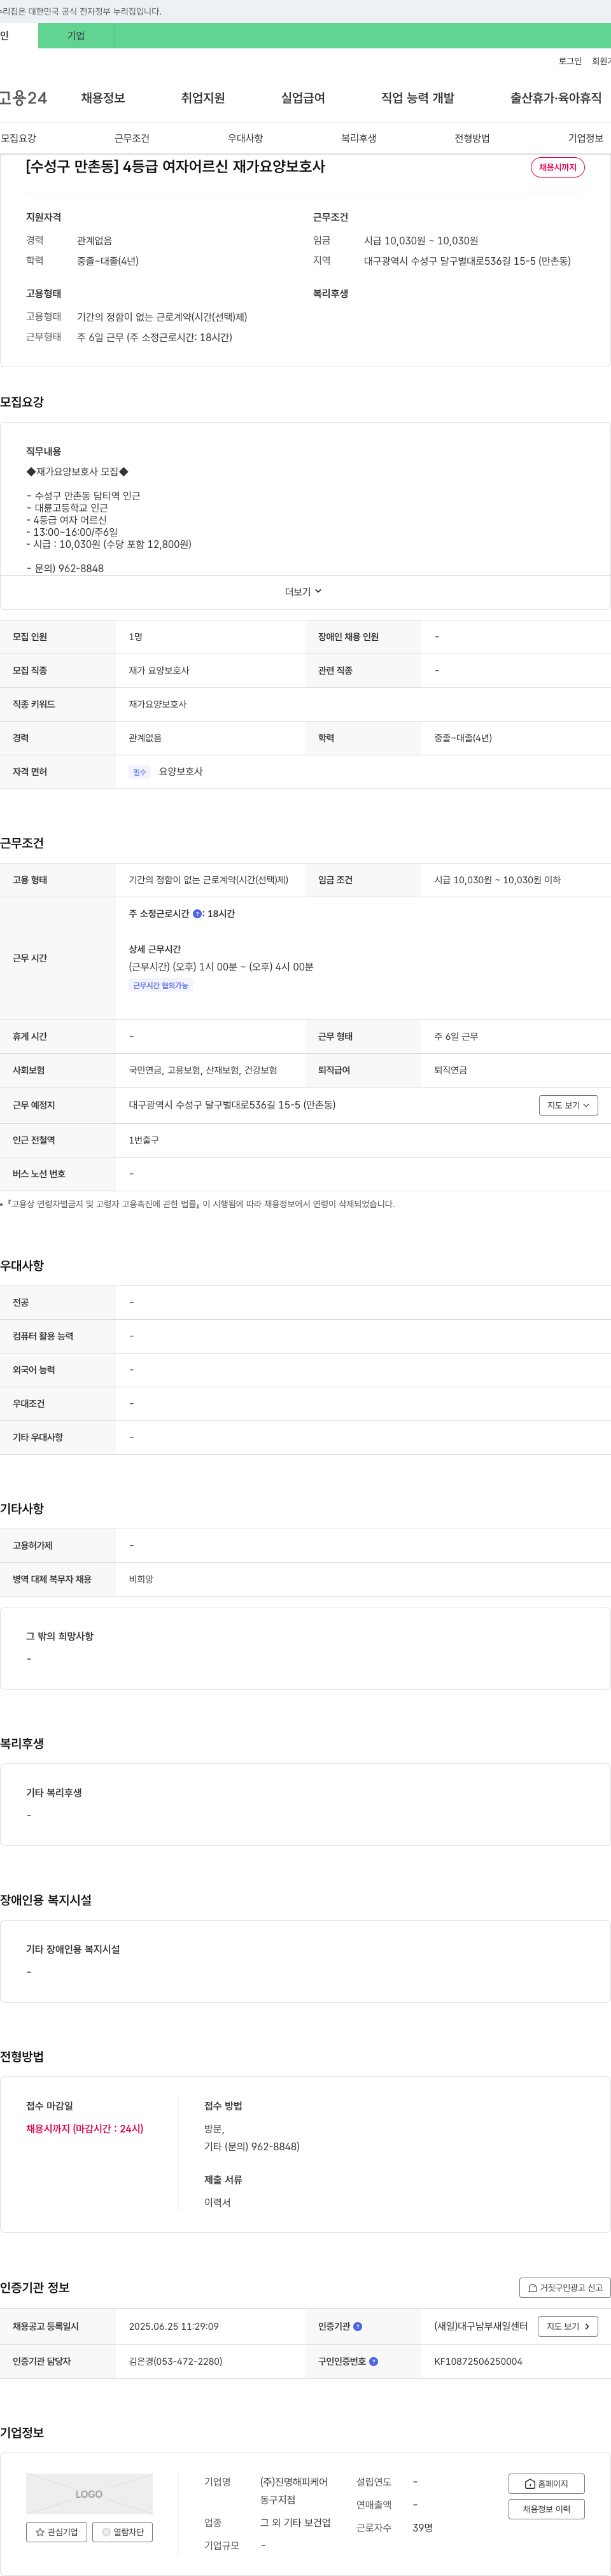Click 국민연금, 고용보험, 산재보험, 건강보험 value
Viewport: 611px width, 2576px height.
coord(203,1070)
